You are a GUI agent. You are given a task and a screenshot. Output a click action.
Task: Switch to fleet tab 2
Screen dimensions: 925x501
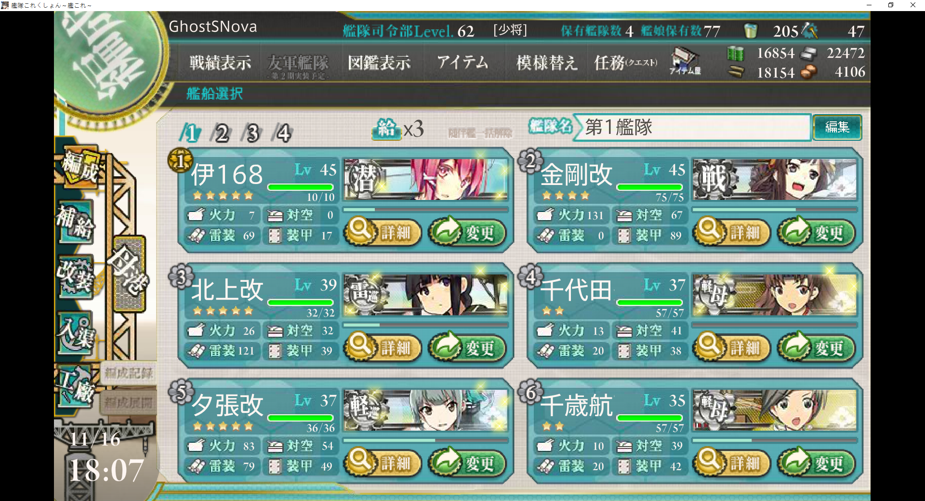point(221,133)
